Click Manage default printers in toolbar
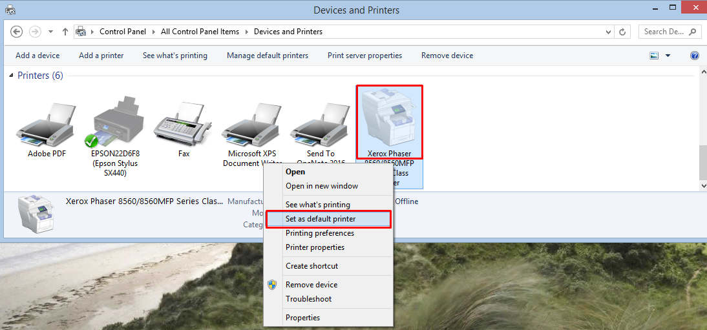Image resolution: width=707 pixels, height=330 pixels. pos(268,56)
